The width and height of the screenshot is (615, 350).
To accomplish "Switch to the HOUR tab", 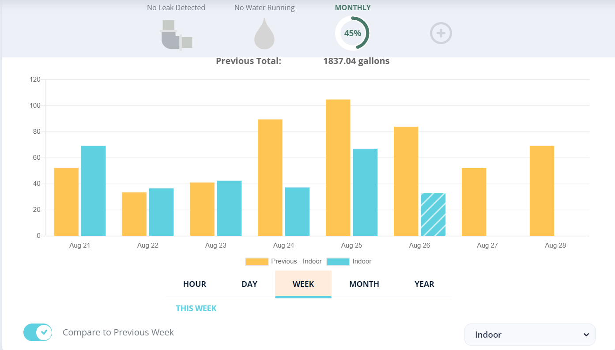I will (x=195, y=284).
